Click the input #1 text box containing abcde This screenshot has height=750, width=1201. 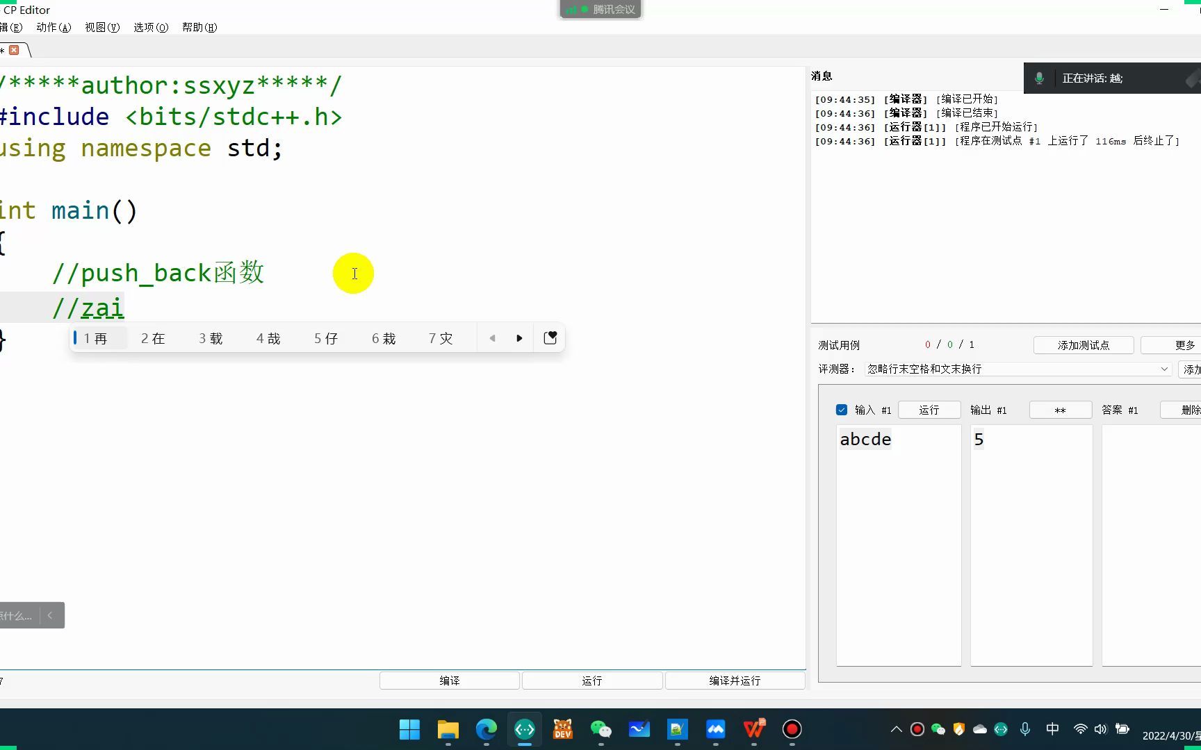pos(899,545)
